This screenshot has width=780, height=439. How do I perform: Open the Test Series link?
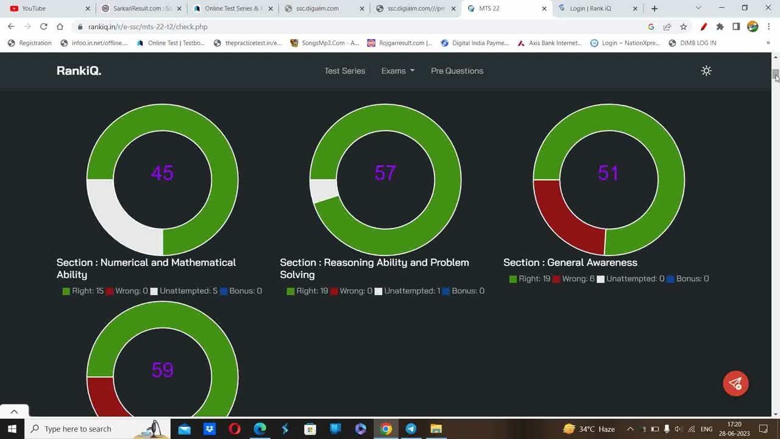pyautogui.click(x=345, y=71)
